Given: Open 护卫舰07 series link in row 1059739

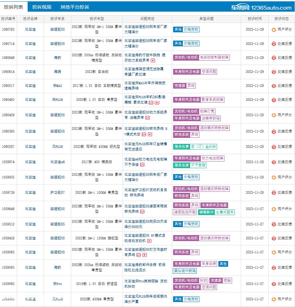Looking at the screenshot, I should pos(57,192).
